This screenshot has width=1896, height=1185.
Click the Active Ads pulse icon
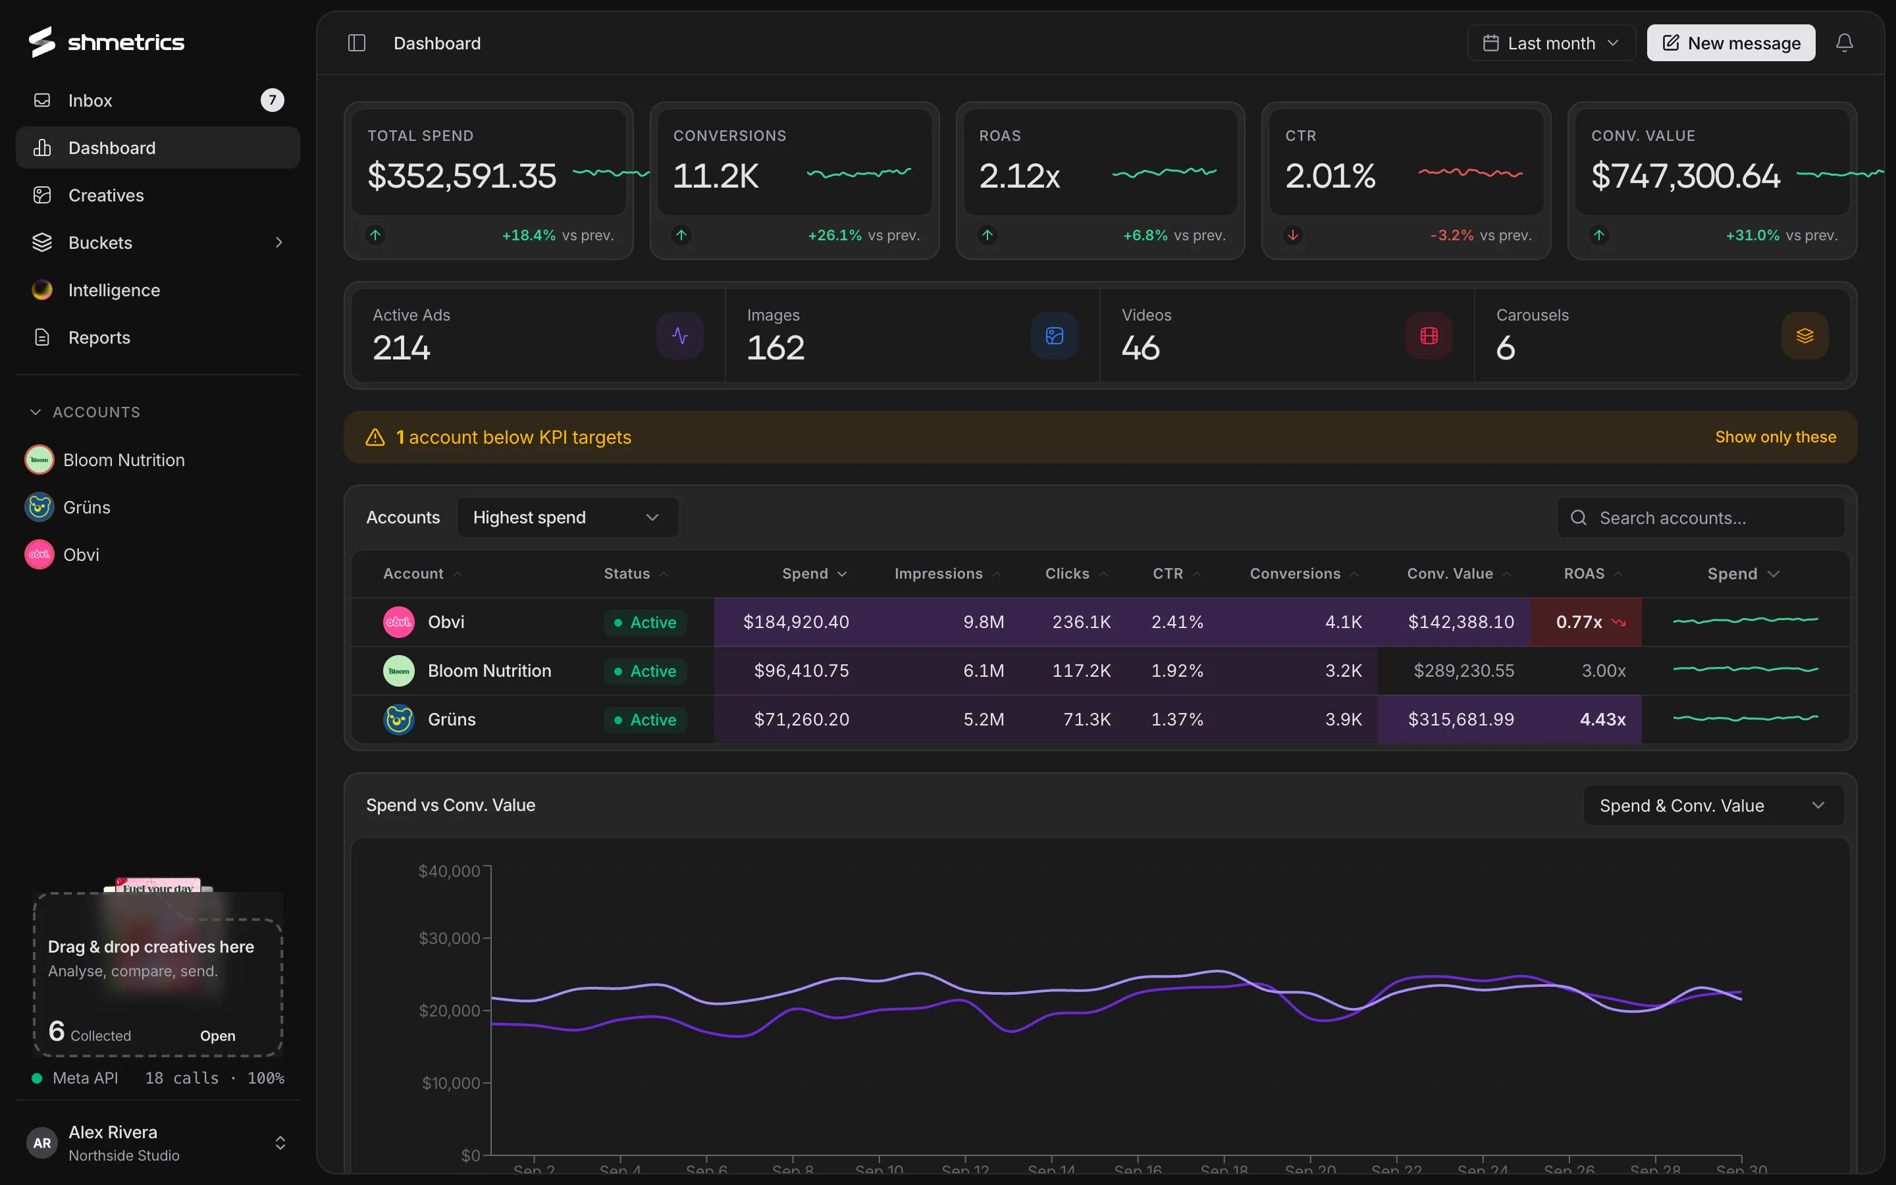pyautogui.click(x=680, y=336)
